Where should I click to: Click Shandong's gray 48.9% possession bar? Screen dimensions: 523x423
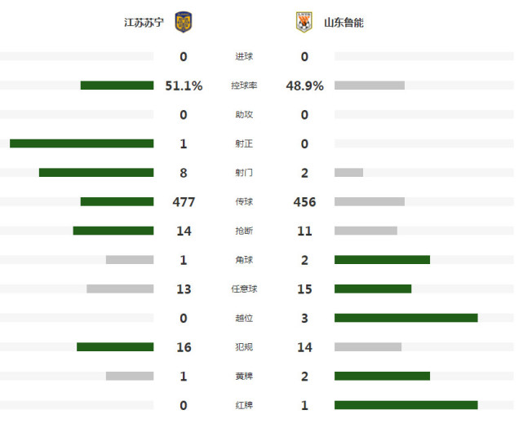click(370, 86)
